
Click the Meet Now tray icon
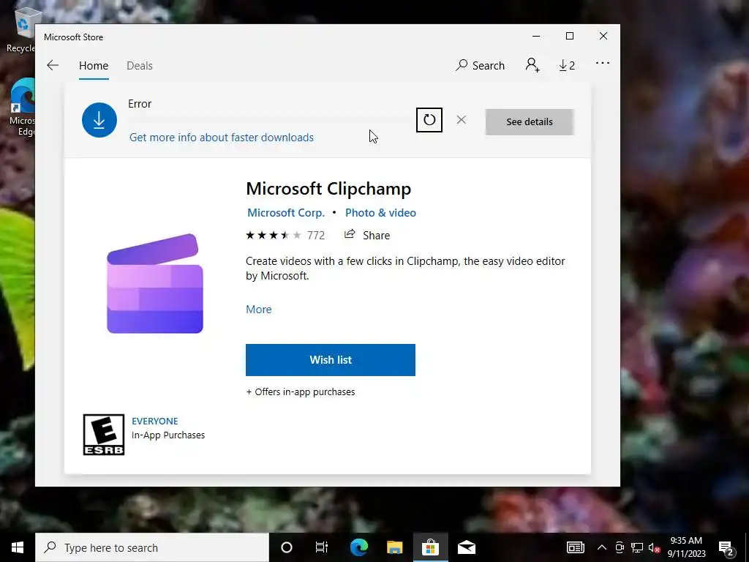619,547
